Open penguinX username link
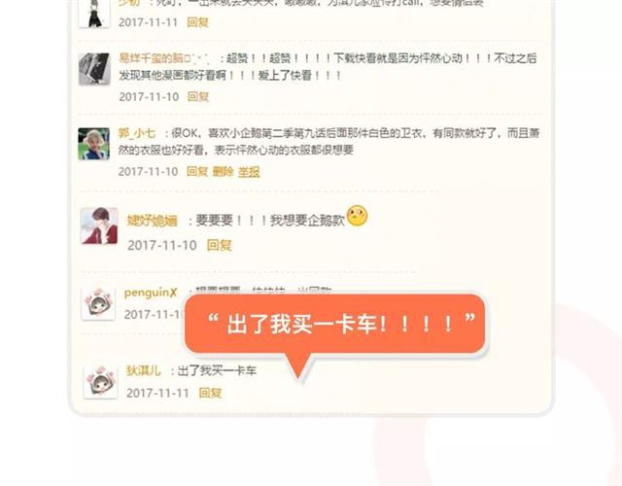Screen dimensions: 622x486 pyautogui.click(x=151, y=293)
